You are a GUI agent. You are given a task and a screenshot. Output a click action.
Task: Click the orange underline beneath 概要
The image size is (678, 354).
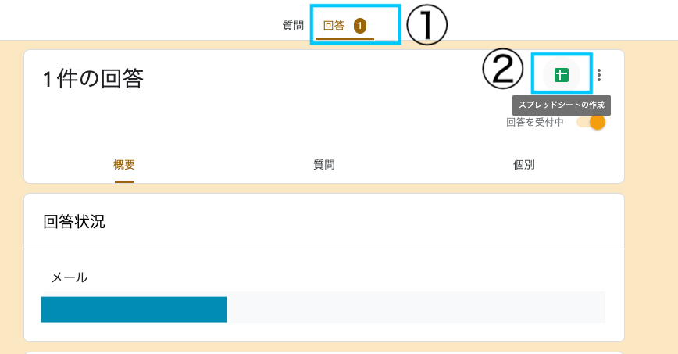click(124, 181)
